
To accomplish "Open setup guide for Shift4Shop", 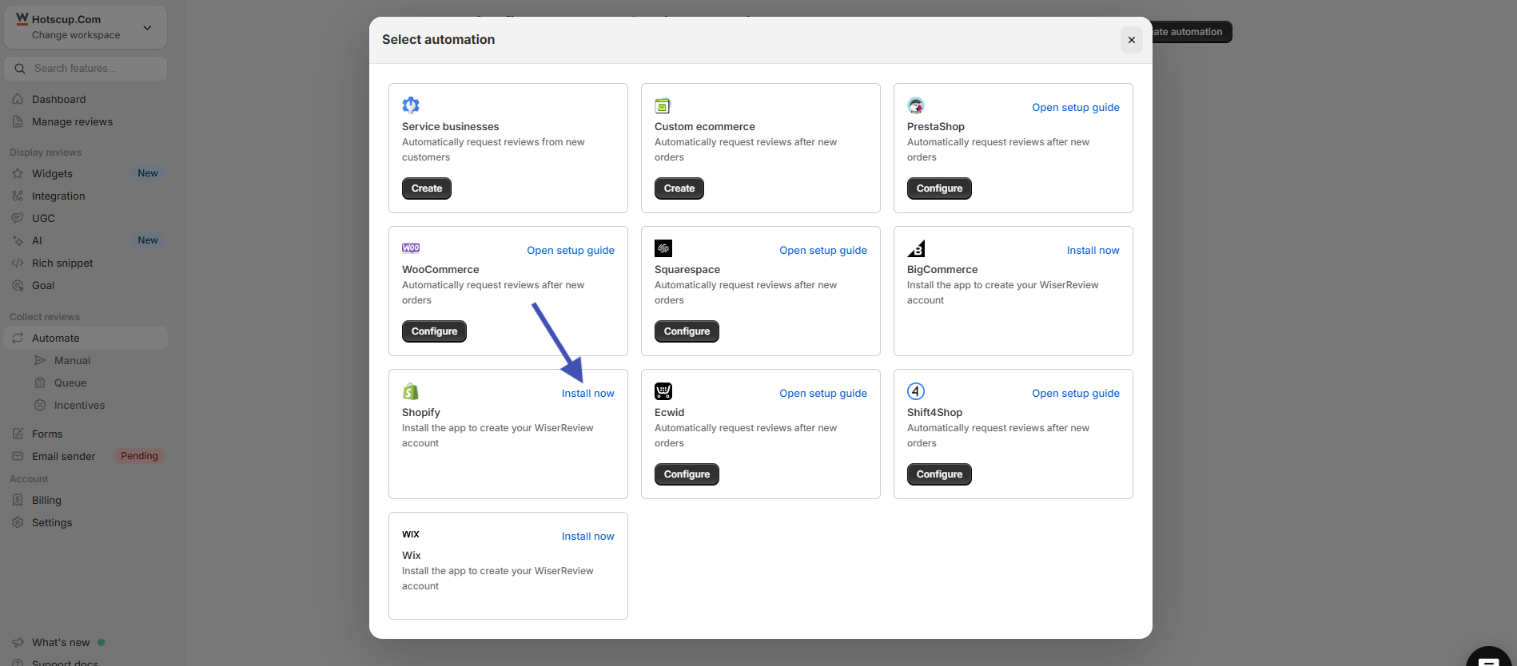I will tap(1076, 393).
